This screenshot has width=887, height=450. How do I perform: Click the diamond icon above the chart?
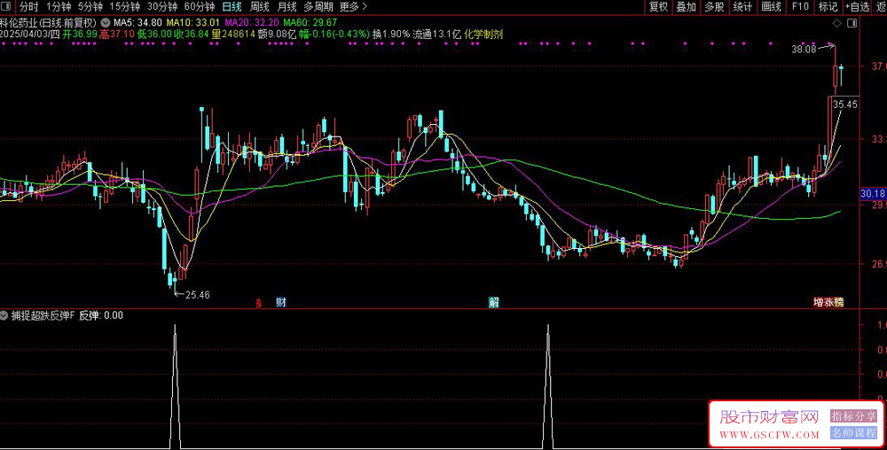(836, 23)
